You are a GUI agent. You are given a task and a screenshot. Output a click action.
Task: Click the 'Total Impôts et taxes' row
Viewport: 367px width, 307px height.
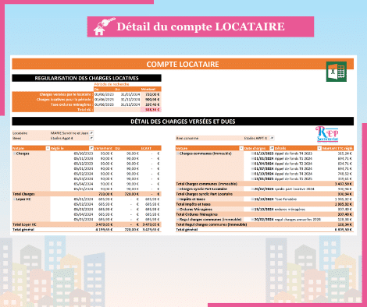265,204
